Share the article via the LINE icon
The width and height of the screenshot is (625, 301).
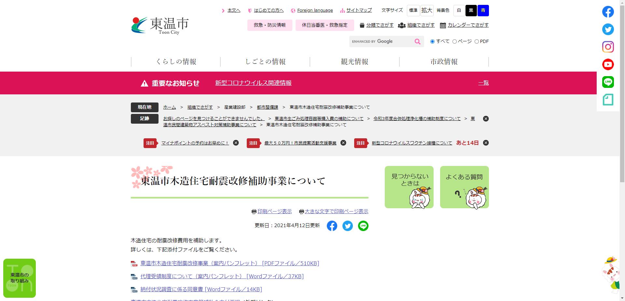[x=363, y=226]
